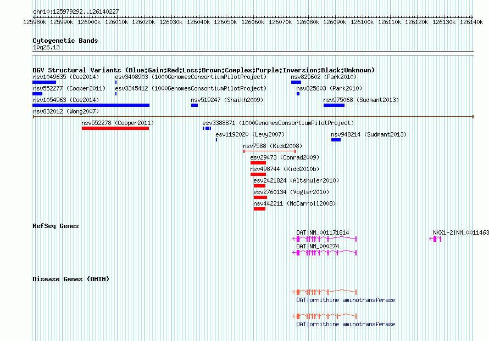Open variant nsv1049635 (Coe2014) label
489x341 pixels.
(66, 77)
